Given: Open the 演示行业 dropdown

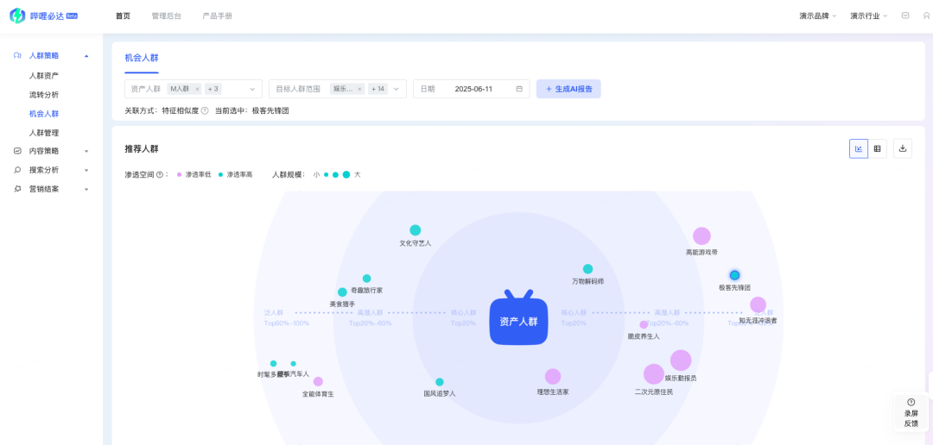Looking at the screenshot, I should tap(869, 16).
